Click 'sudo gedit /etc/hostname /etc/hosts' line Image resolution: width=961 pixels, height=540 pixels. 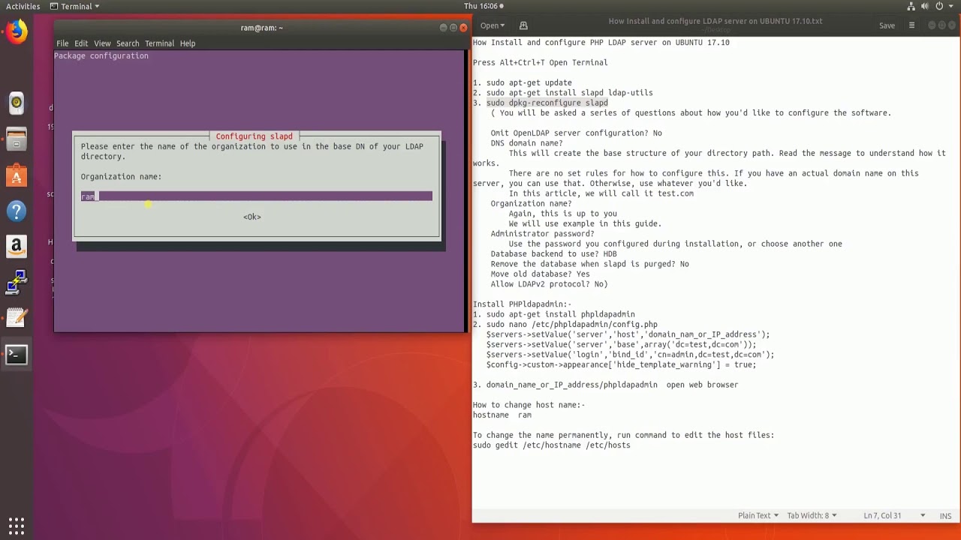(552, 445)
